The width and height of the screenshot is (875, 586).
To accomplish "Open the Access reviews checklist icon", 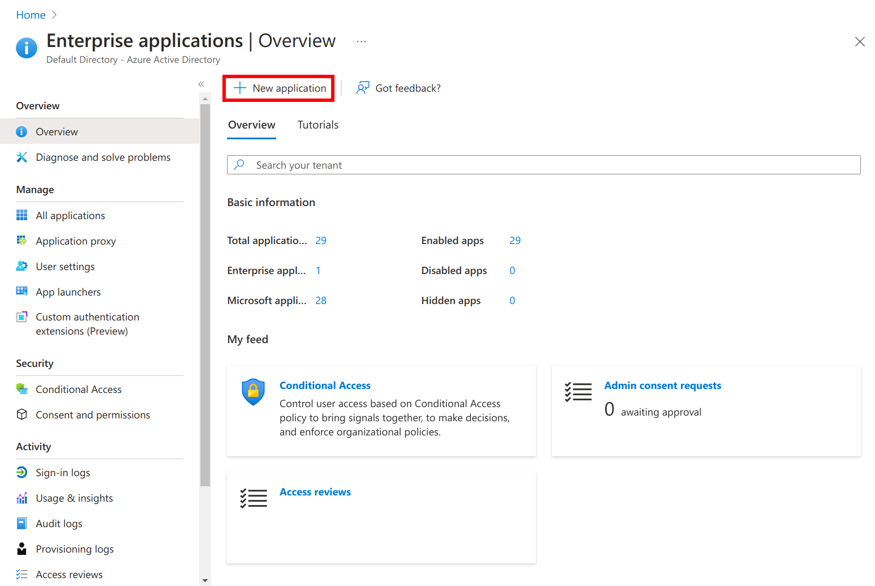I will click(x=253, y=498).
